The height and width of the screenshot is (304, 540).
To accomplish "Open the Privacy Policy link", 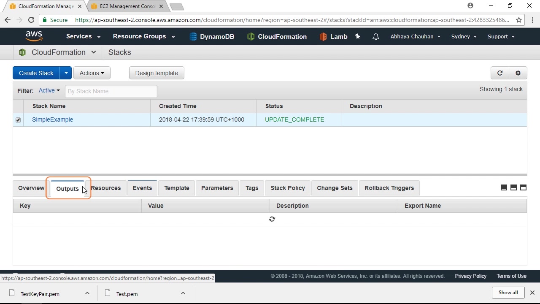I will pyautogui.click(x=471, y=276).
